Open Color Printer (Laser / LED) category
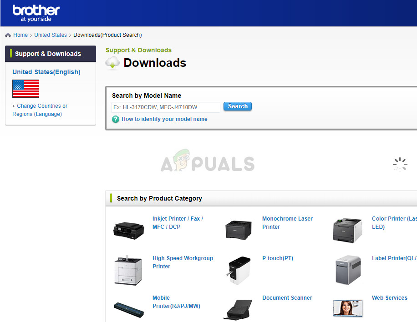This screenshot has width=417, height=322. pos(394,223)
